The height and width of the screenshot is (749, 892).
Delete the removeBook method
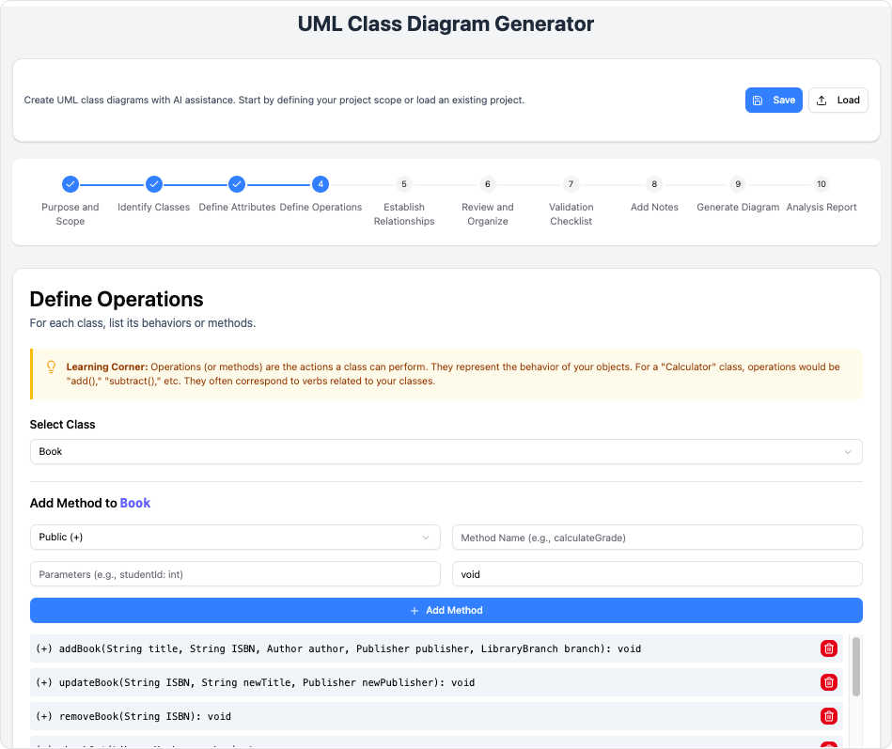pyautogui.click(x=828, y=716)
